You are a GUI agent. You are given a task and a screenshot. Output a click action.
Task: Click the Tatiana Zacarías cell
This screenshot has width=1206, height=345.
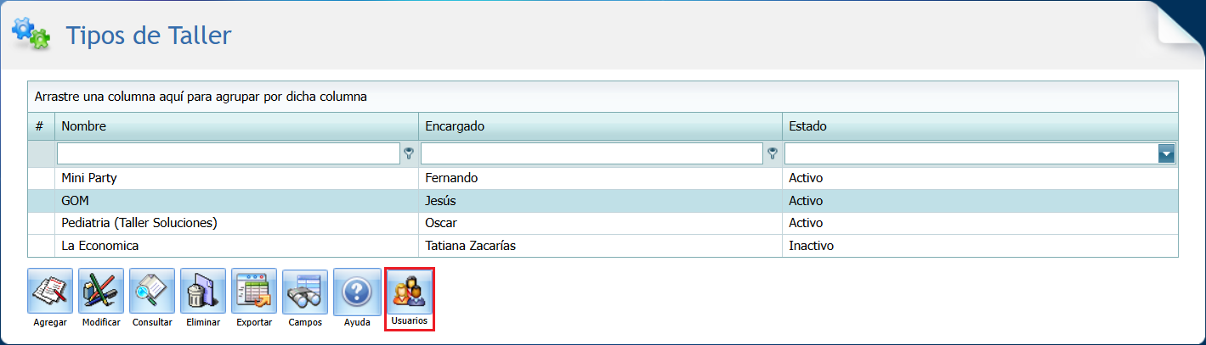tap(600, 245)
